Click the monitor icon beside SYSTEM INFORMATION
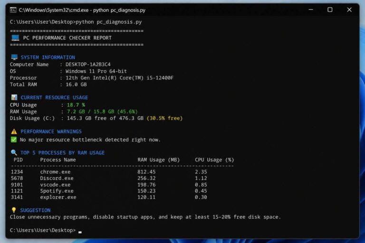The height and width of the screenshot is (243, 365). [14, 57]
